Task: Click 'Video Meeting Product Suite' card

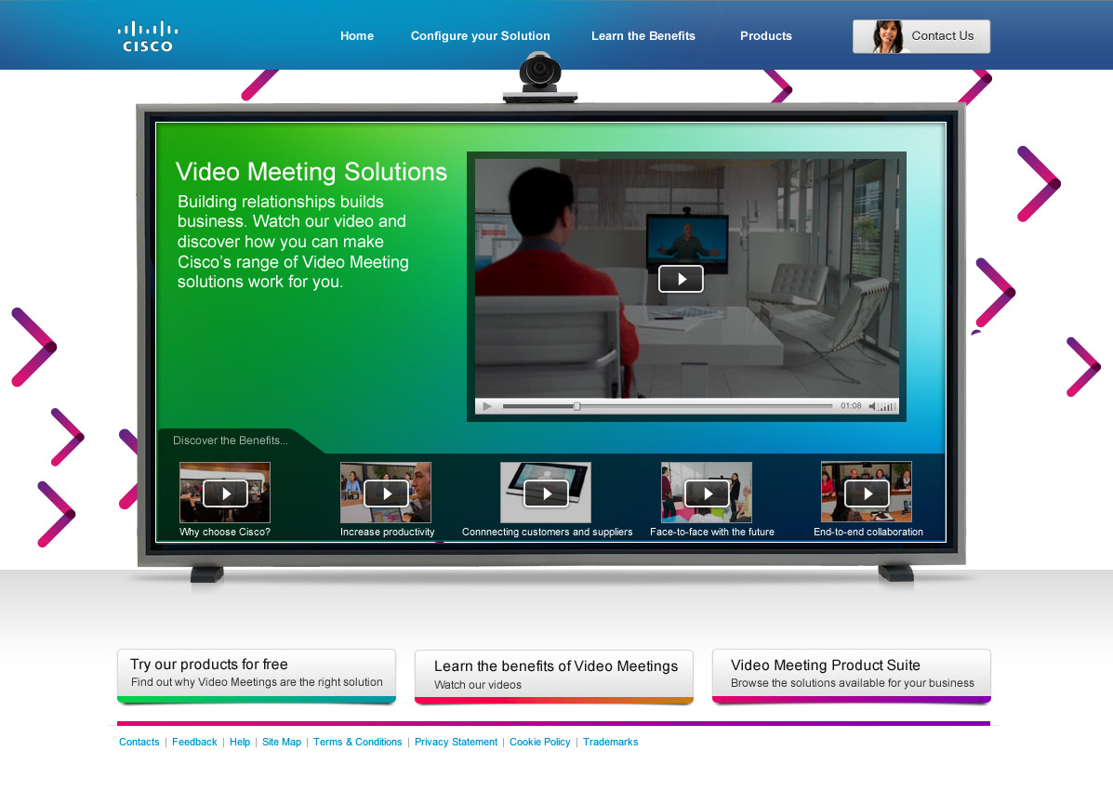Action: click(x=851, y=676)
